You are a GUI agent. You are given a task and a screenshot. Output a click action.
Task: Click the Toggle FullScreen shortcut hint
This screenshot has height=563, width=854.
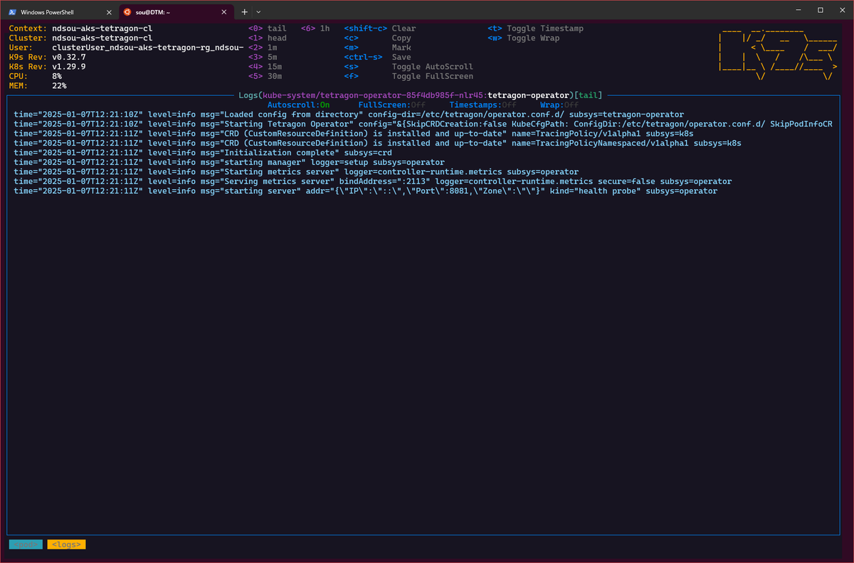pyautogui.click(x=408, y=76)
